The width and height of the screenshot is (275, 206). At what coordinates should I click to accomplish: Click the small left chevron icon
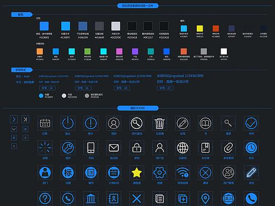[x=25, y=137]
